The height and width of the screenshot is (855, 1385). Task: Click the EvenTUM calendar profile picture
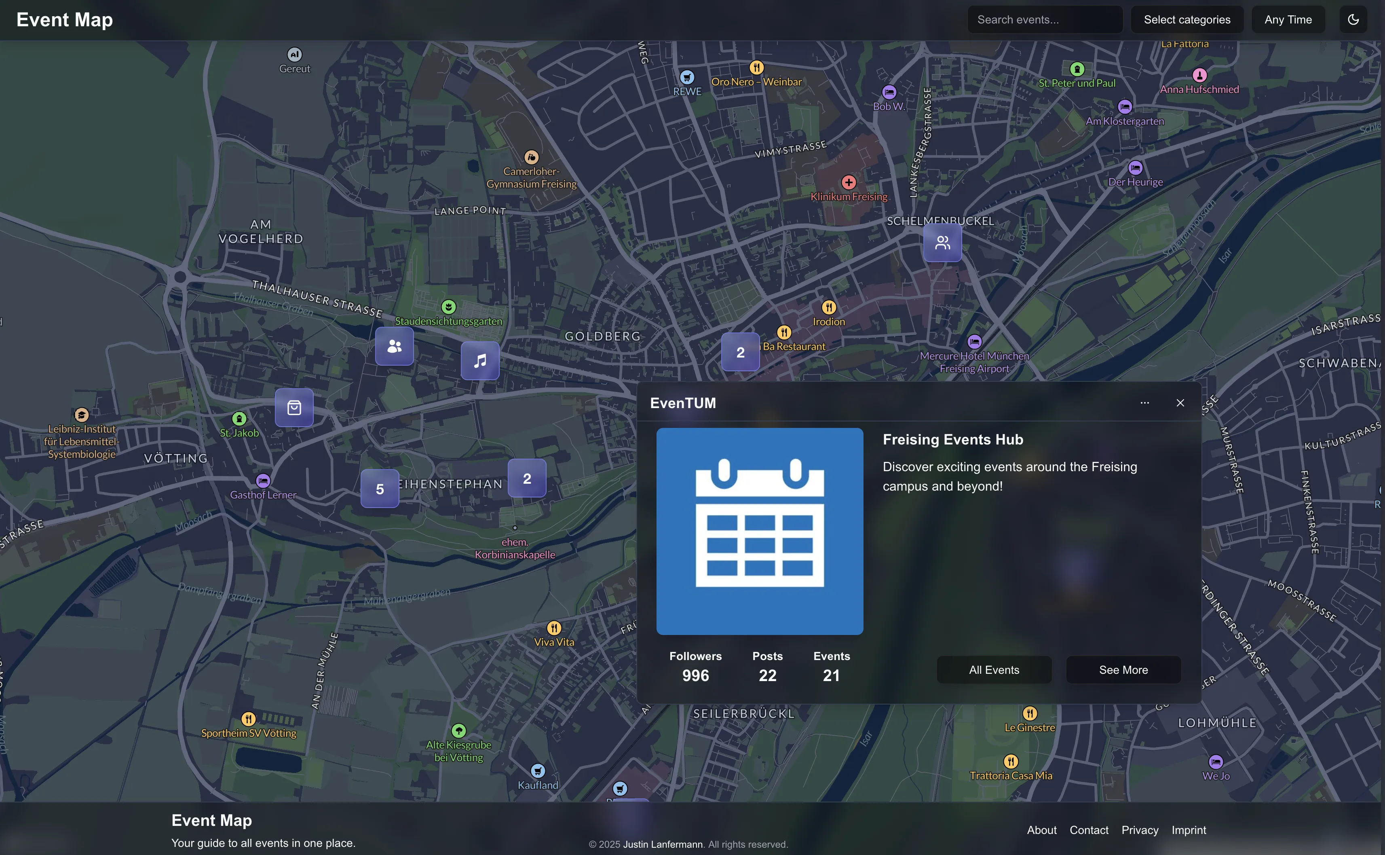[x=760, y=532]
